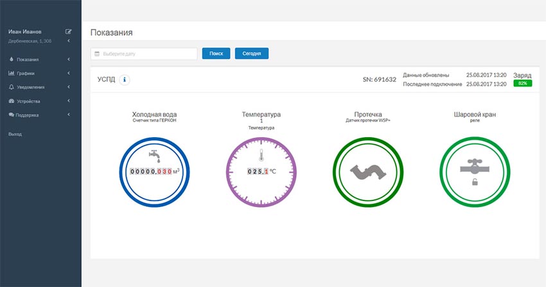This screenshot has width=546, height=287.
Task: Click the Шаровой кран title
Action: 475,114
